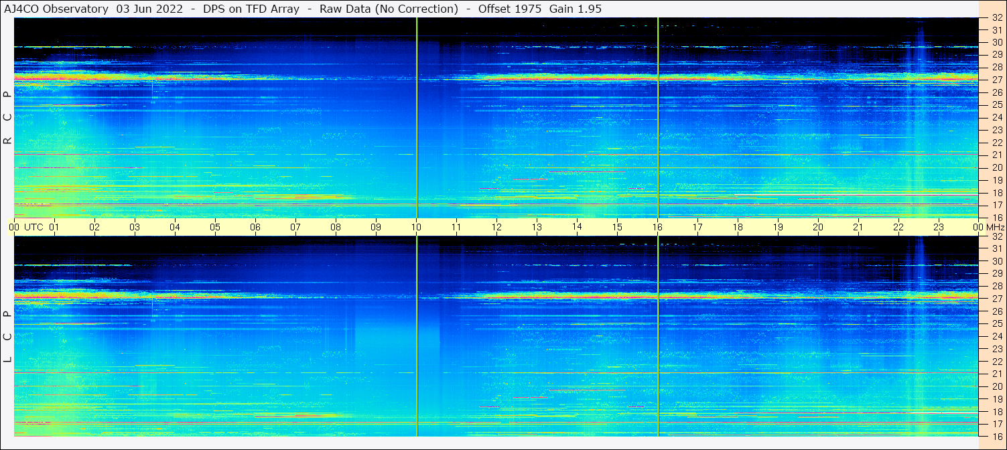Click 'Raw Data (No Correction)' in the header
Image resolution: width=1007 pixels, height=450 pixels.
[x=389, y=9]
